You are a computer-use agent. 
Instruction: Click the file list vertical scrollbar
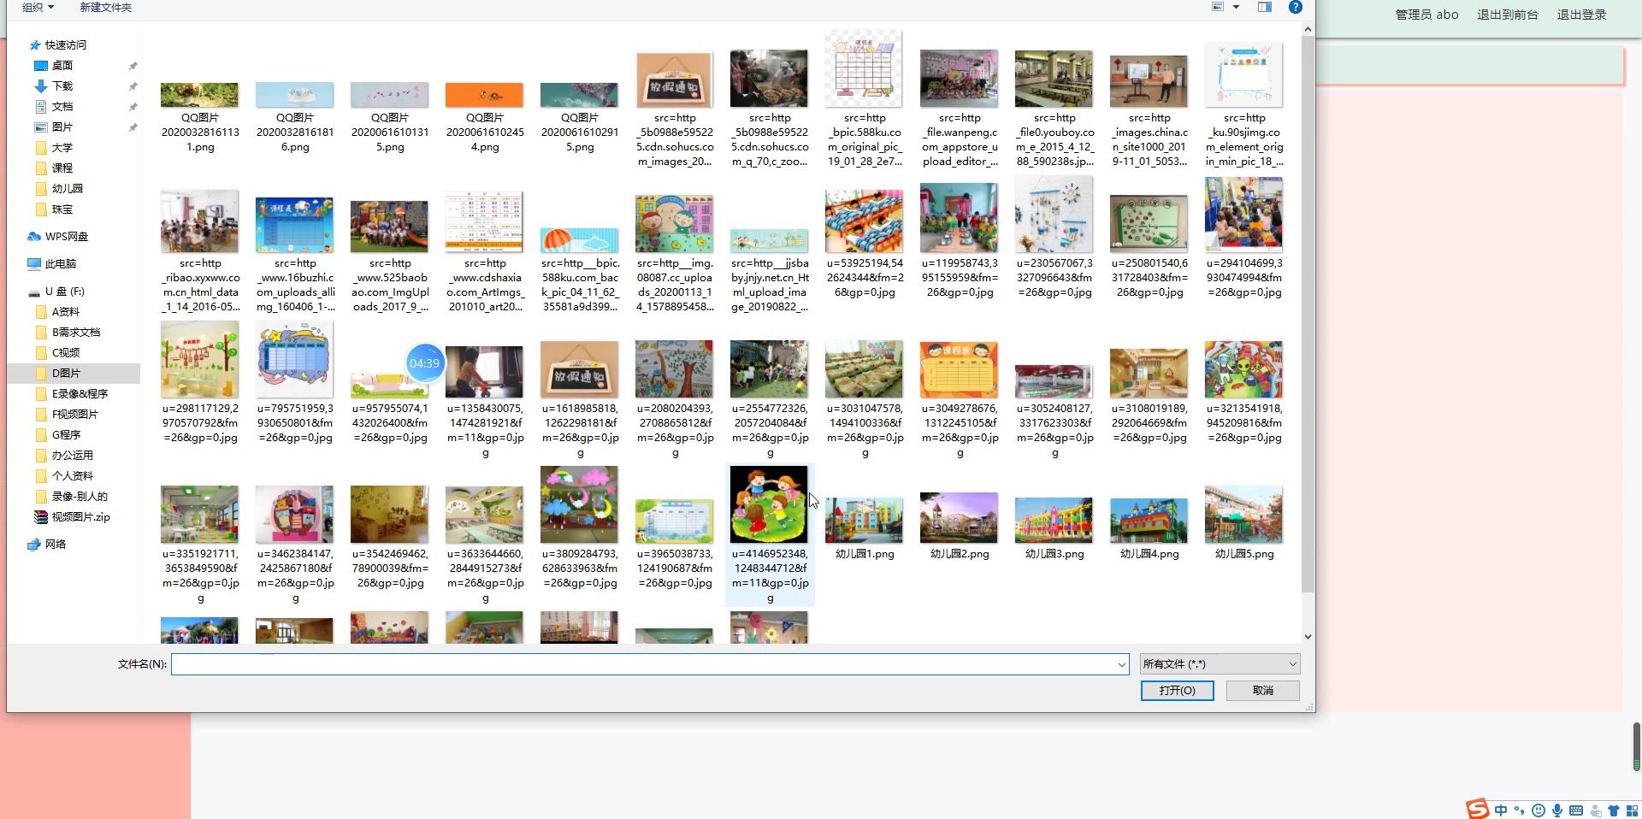click(1307, 316)
